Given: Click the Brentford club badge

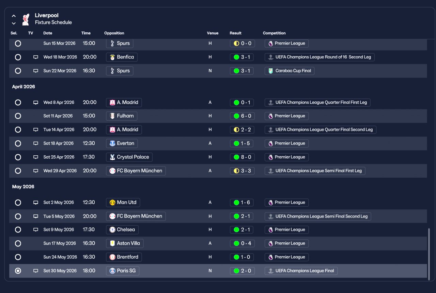Looking at the screenshot, I should 112,257.
